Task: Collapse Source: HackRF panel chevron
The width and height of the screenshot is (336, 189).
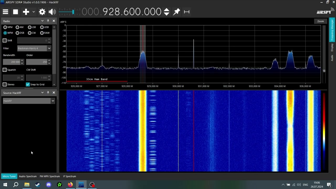Action: click(x=42, y=93)
